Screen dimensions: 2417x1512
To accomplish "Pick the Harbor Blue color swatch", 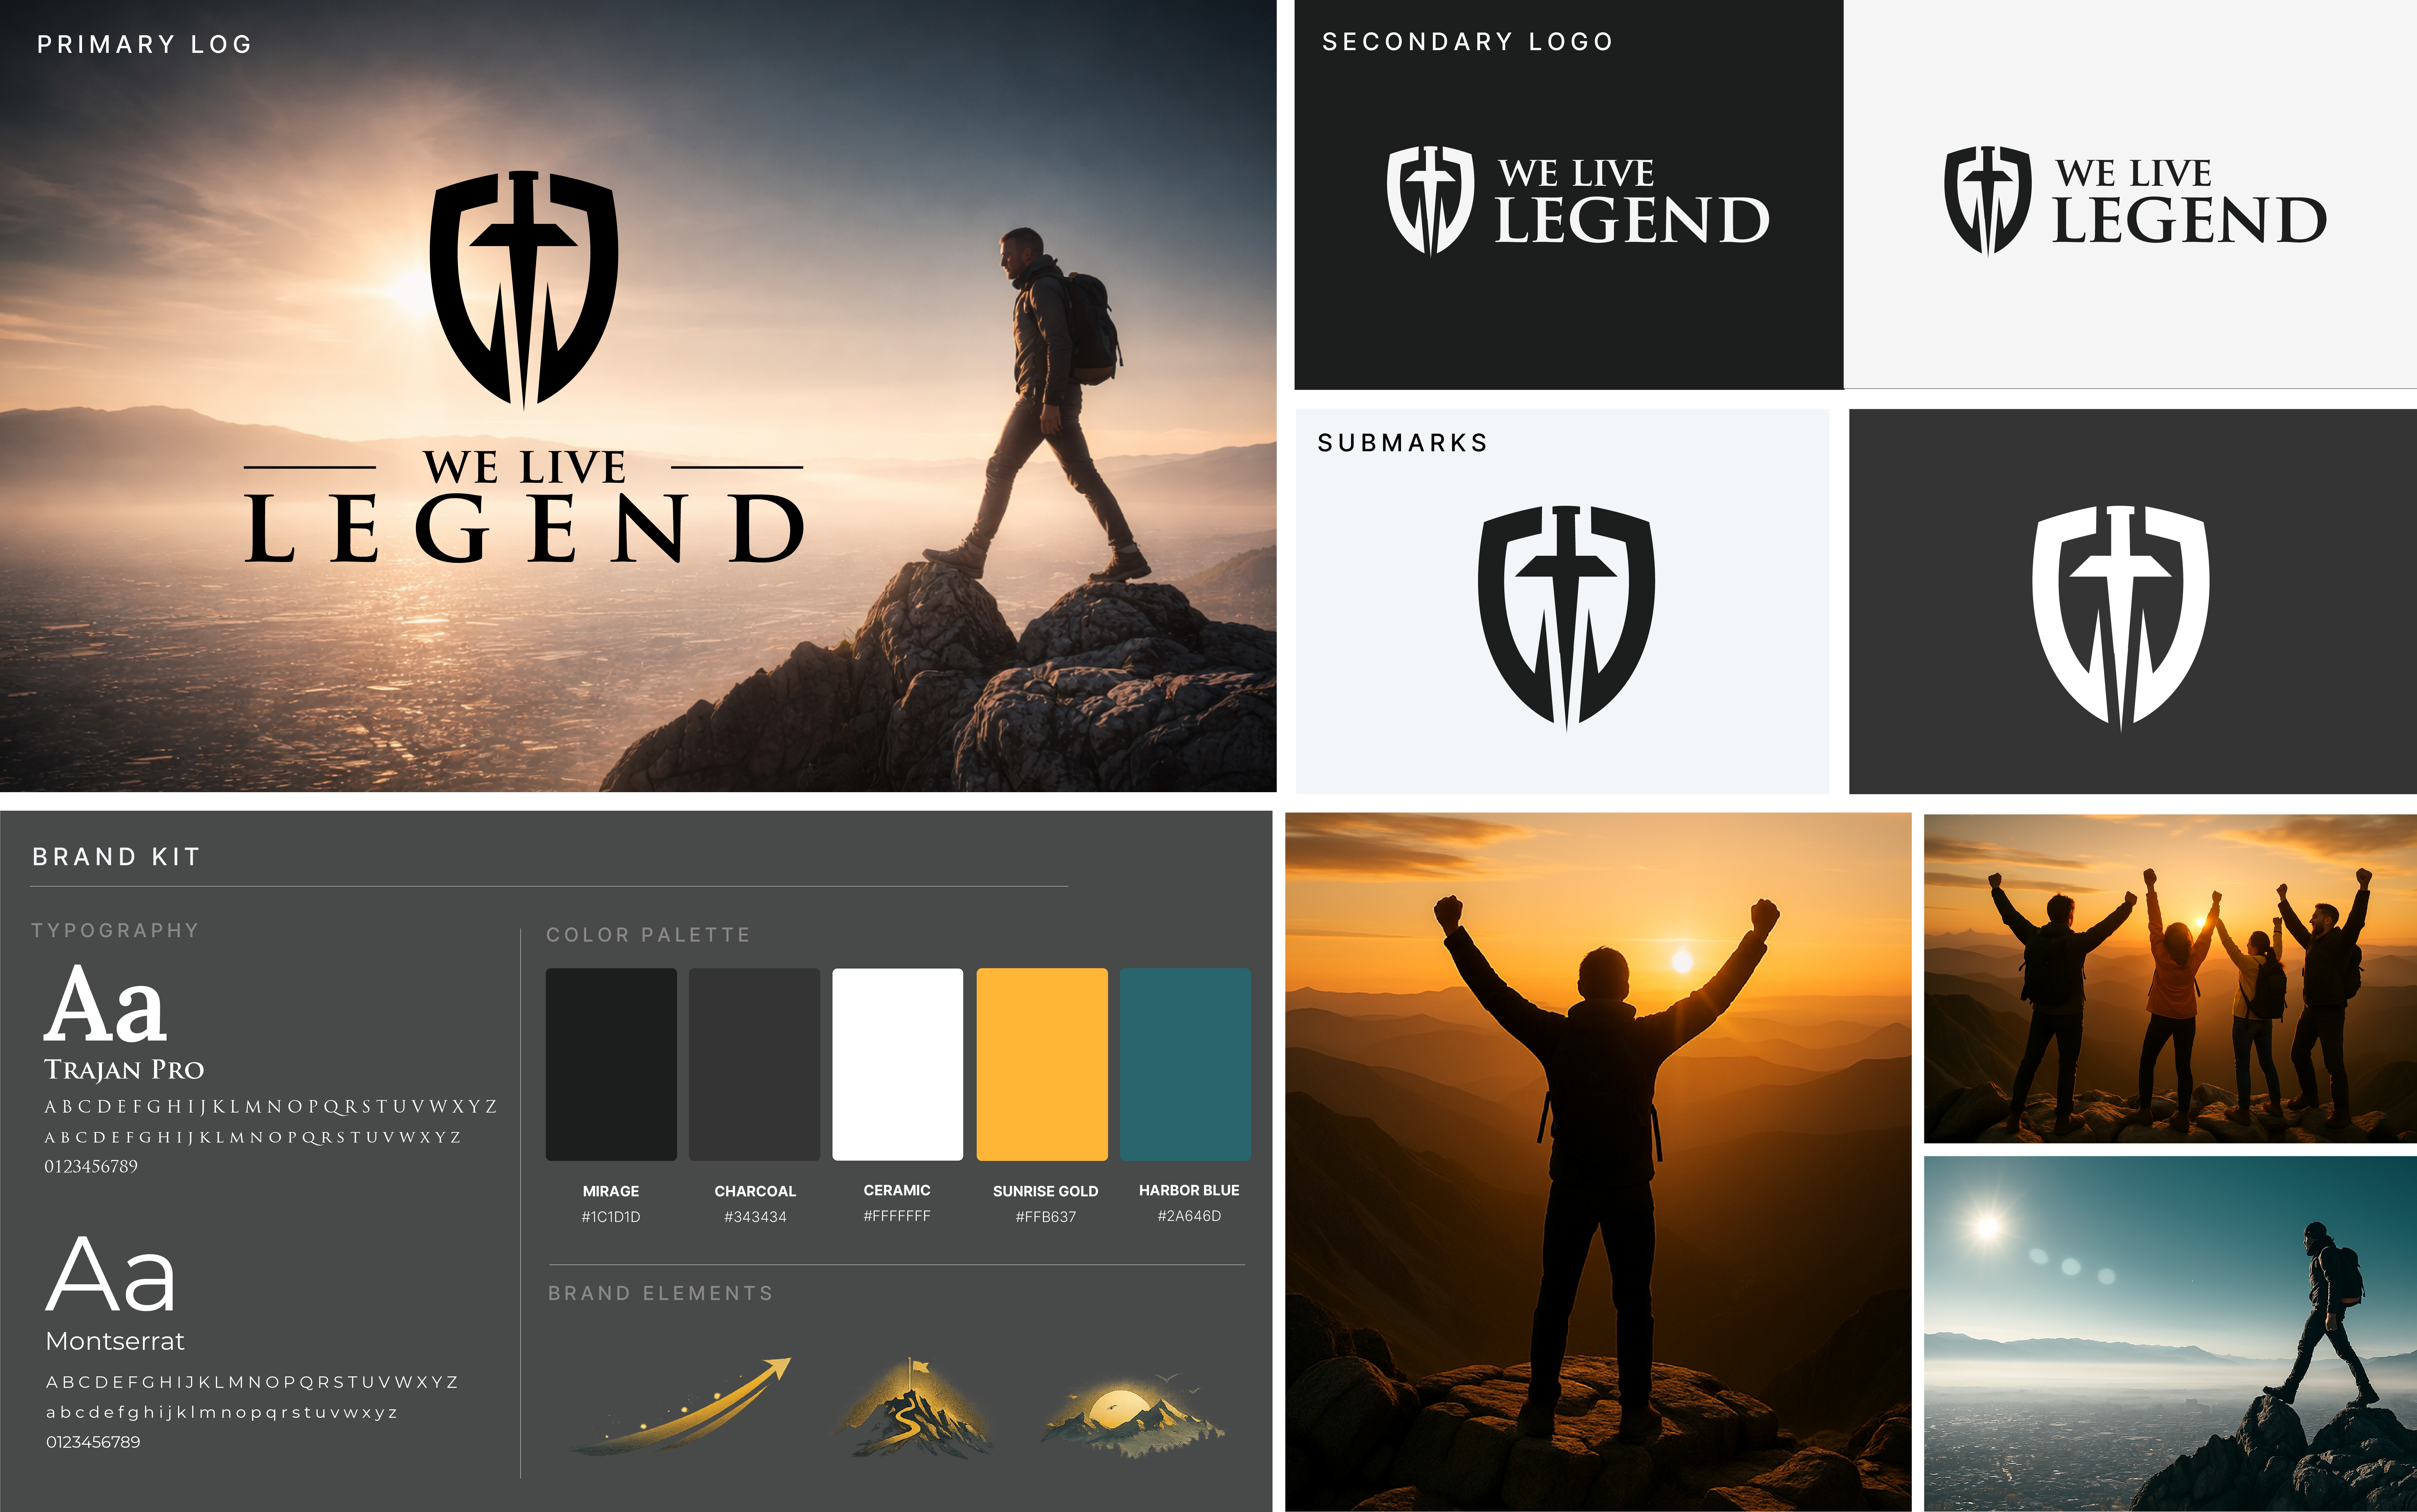I will (1185, 1064).
